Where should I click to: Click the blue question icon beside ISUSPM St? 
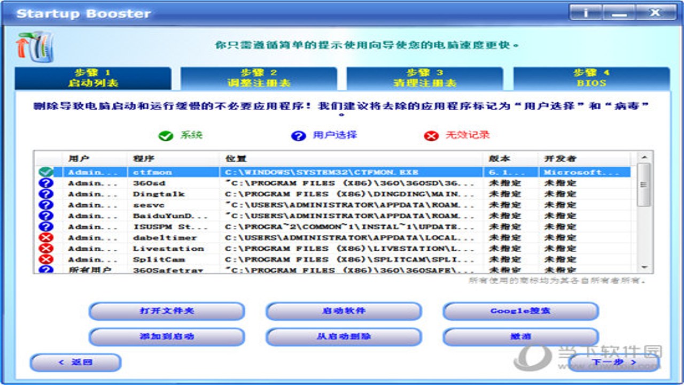click(x=46, y=227)
